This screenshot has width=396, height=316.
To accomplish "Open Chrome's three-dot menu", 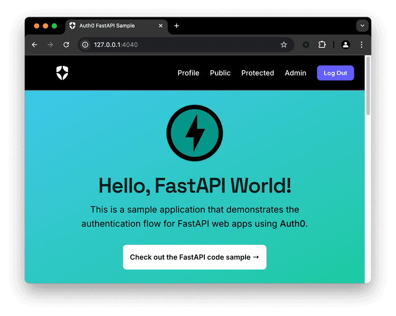I will click(361, 45).
